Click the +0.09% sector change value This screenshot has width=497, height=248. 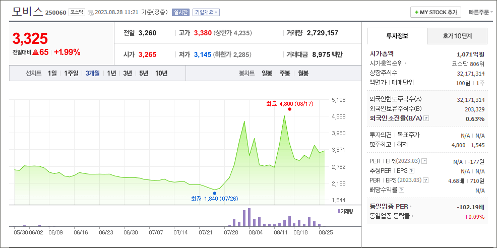point(475,217)
